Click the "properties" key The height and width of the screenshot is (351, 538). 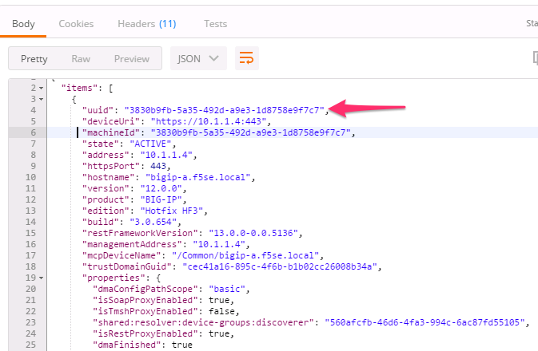pos(114,278)
